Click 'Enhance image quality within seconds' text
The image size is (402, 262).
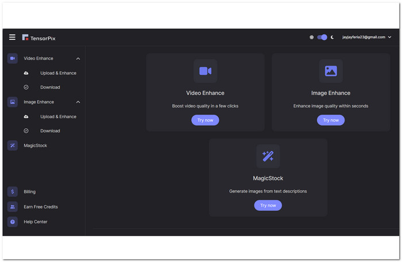coord(331,106)
